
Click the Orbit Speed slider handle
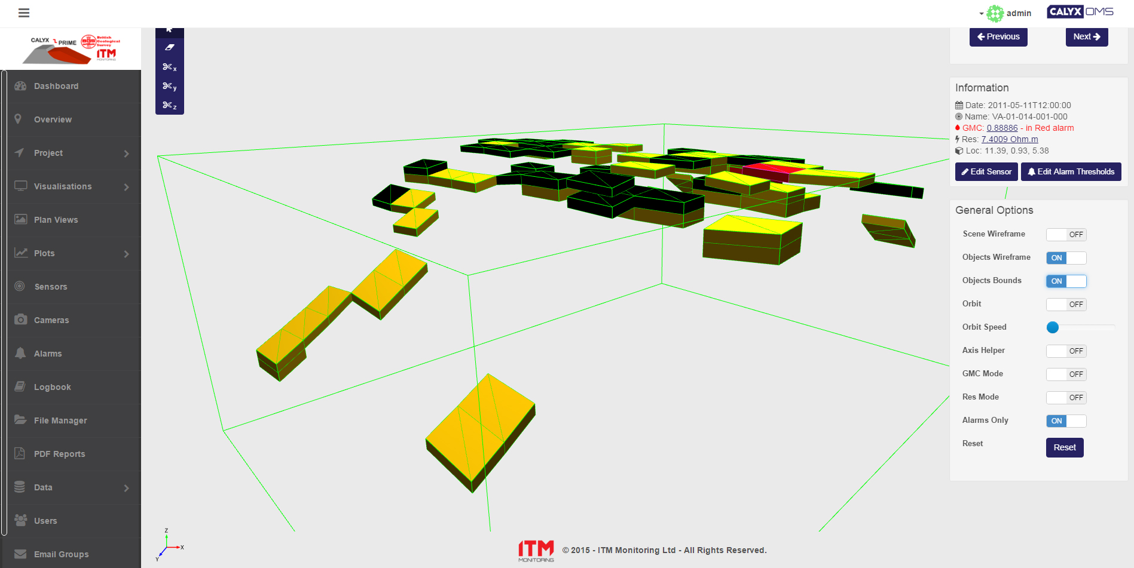coord(1053,327)
